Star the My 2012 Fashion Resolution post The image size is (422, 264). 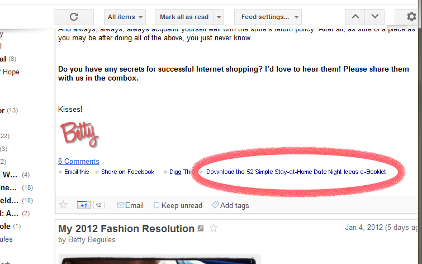pos(214,228)
